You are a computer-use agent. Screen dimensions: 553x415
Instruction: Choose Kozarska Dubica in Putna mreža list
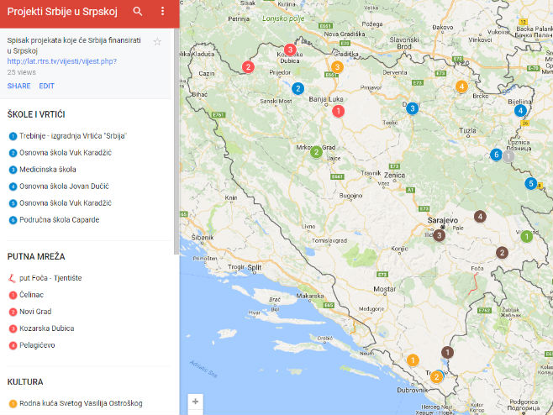click(48, 328)
